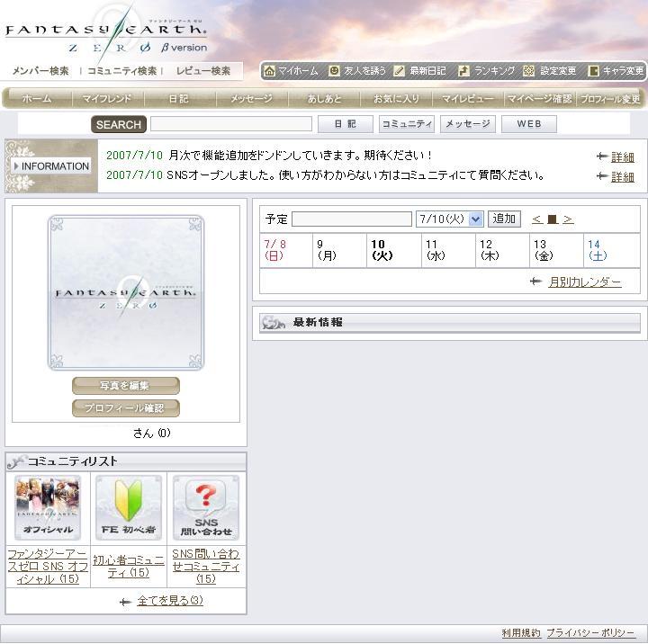Open 最新日記 with the pencil icon
648x644 pixels.
point(399,71)
